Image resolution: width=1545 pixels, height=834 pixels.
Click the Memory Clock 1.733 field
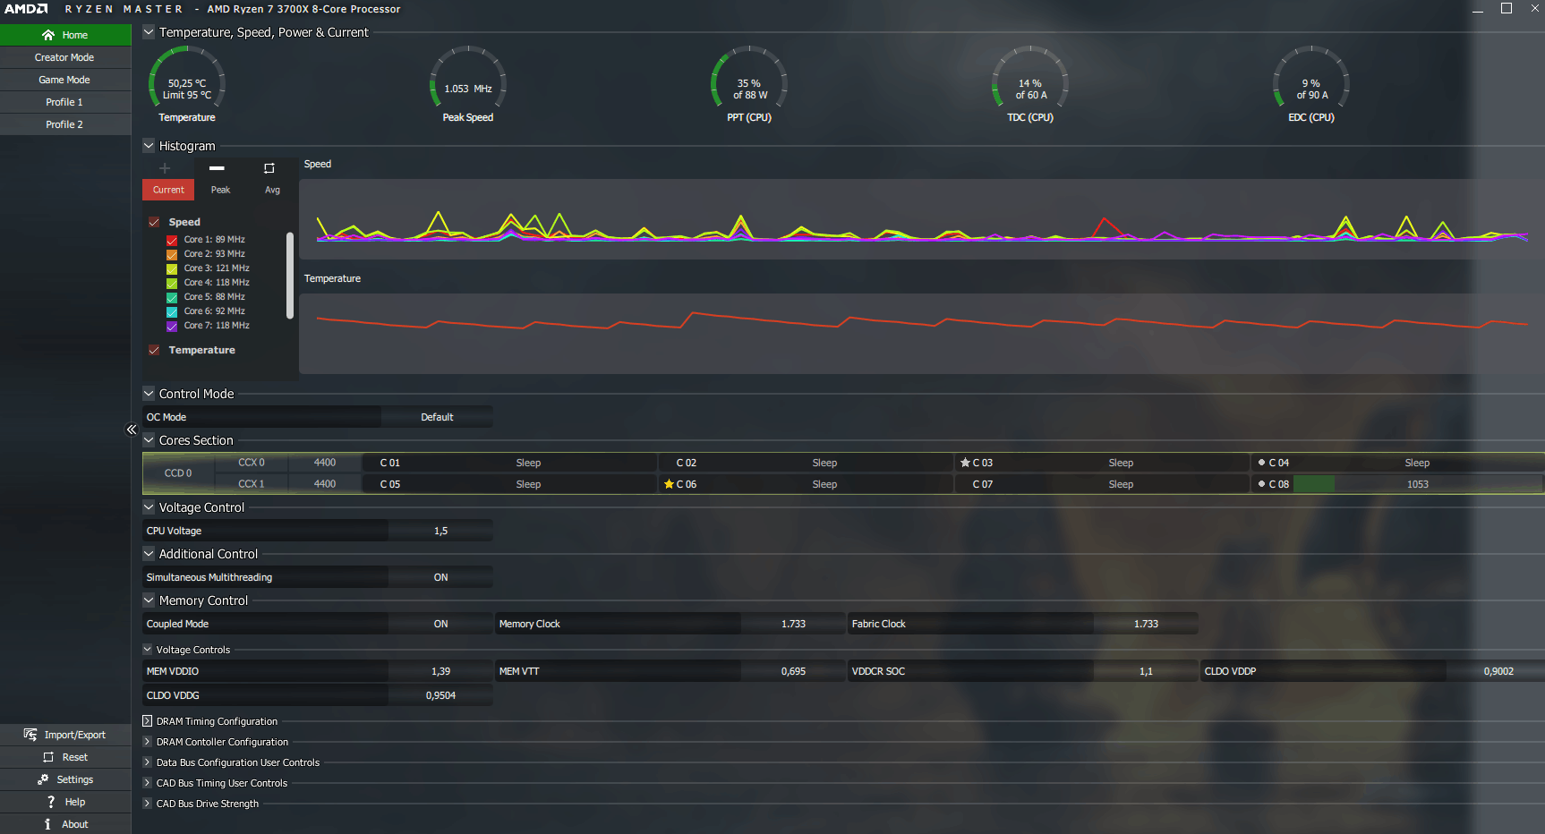793,624
